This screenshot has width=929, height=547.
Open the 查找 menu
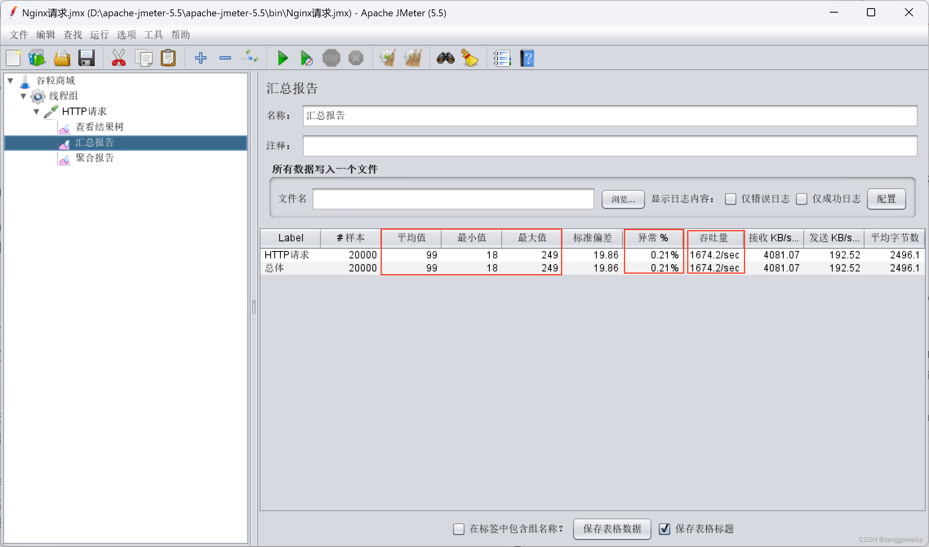[x=73, y=35]
